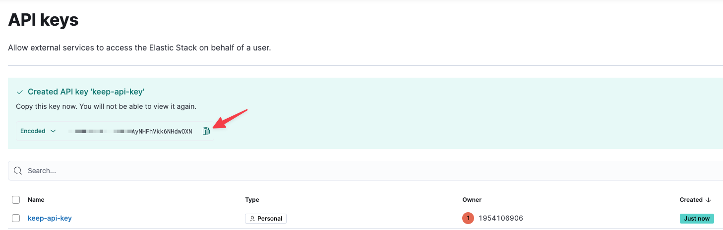Copy the encoded API key to clipboard
The height and width of the screenshot is (230, 723).
[x=206, y=131]
